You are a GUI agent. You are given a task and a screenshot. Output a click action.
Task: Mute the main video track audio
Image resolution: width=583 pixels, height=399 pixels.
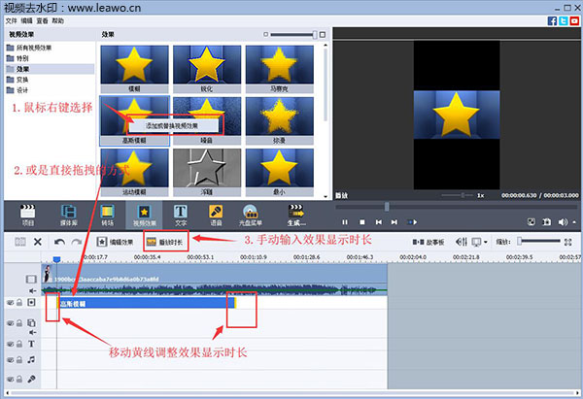(x=33, y=290)
